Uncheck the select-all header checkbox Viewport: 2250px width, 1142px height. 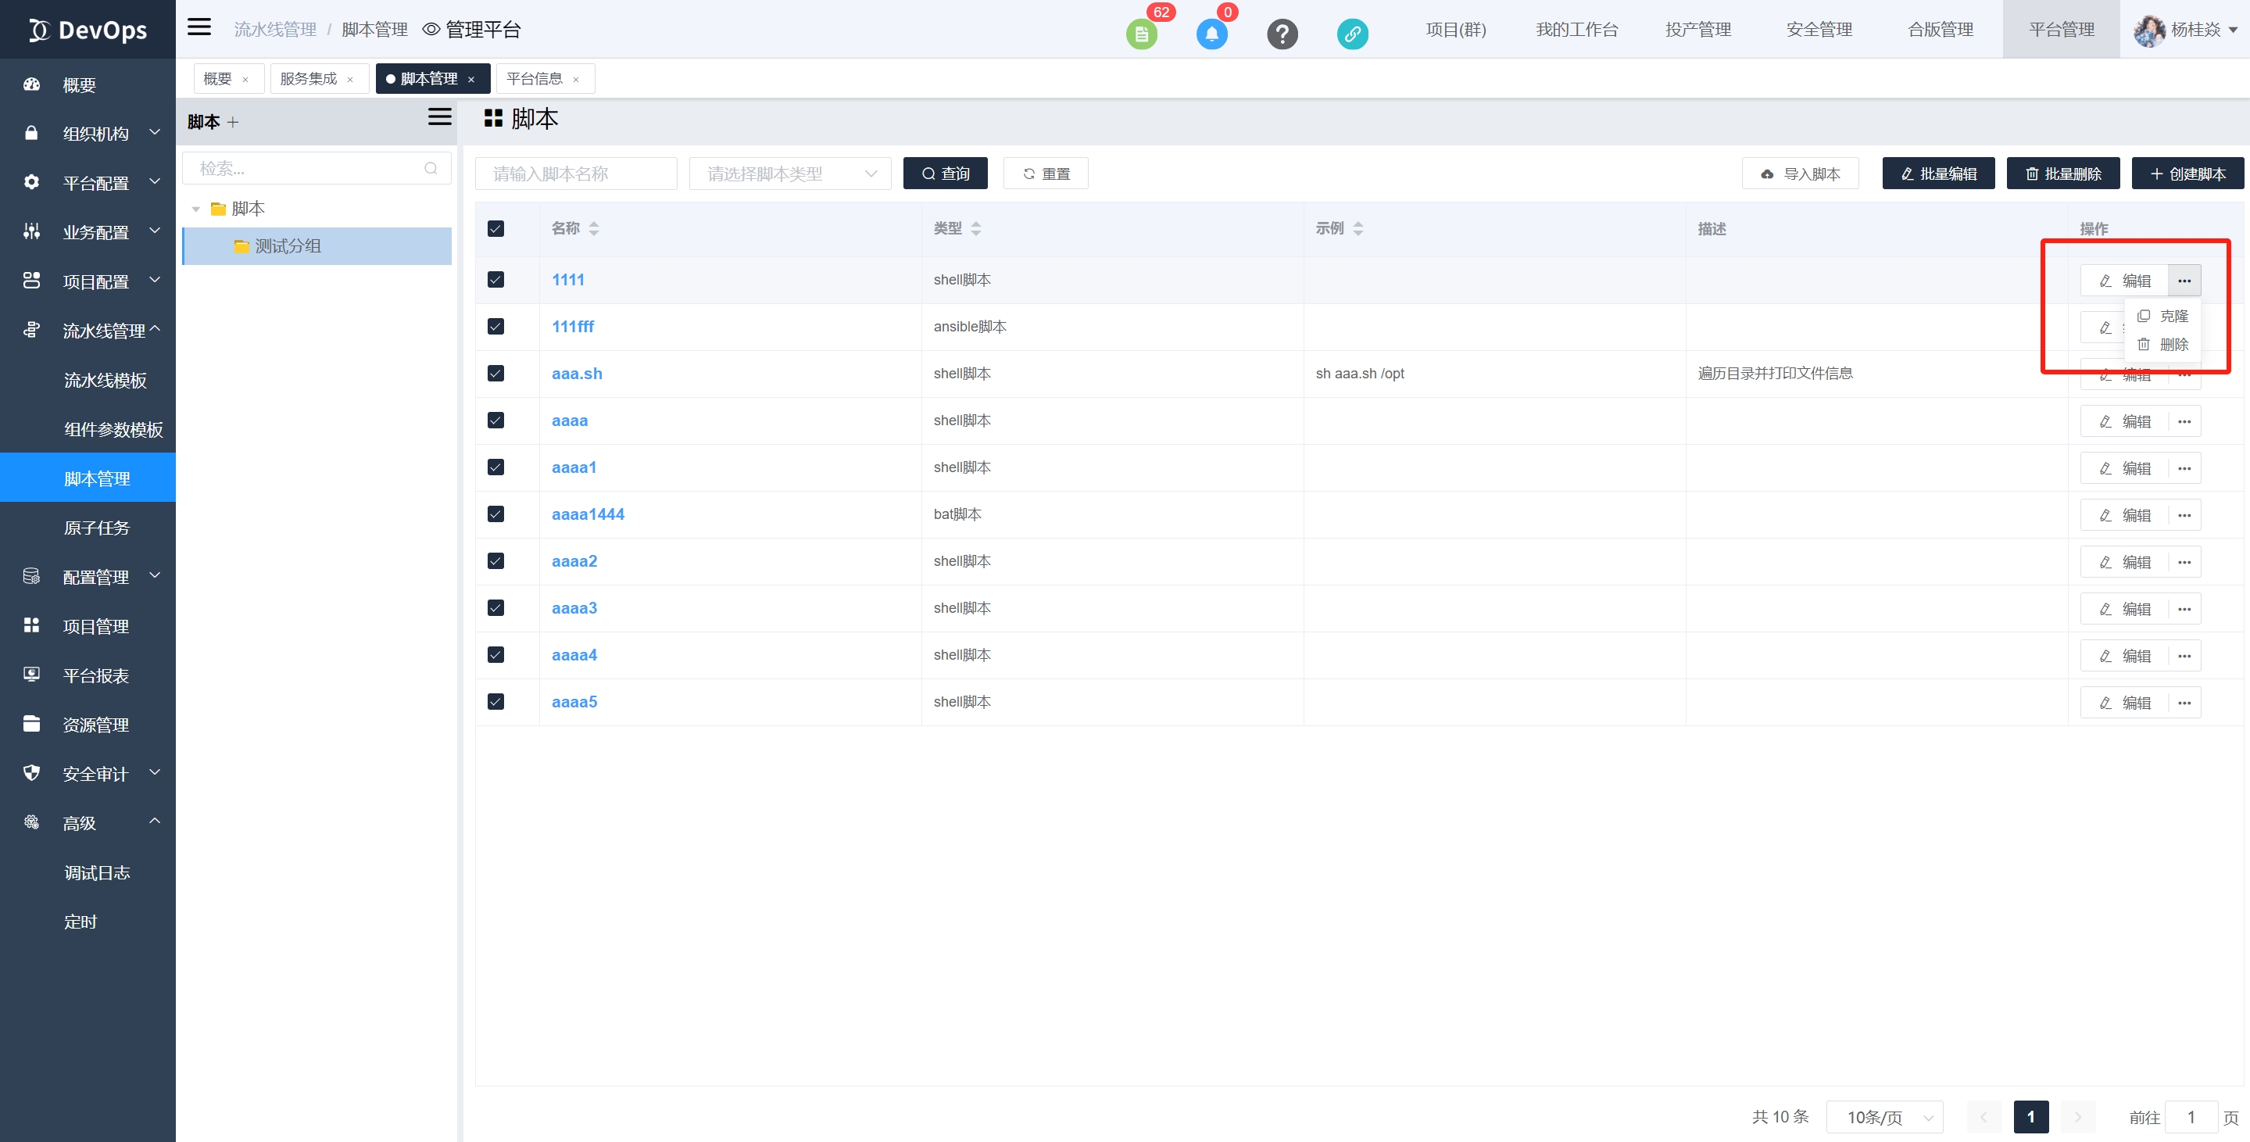point(495,229)
